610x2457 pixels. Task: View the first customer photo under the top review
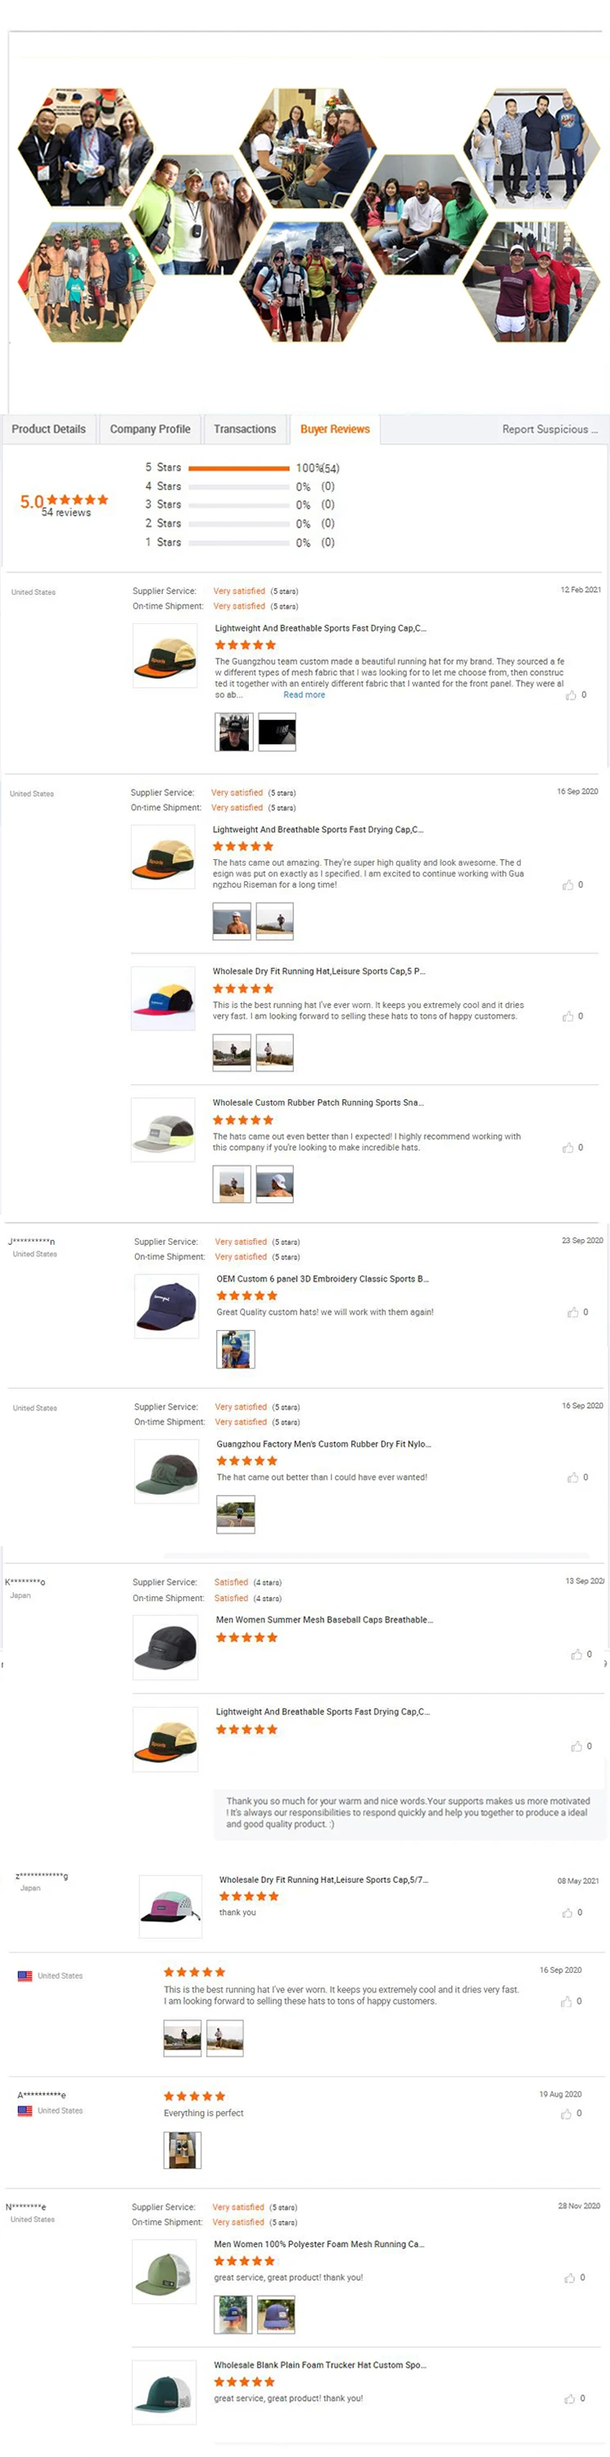pos(233,731)
